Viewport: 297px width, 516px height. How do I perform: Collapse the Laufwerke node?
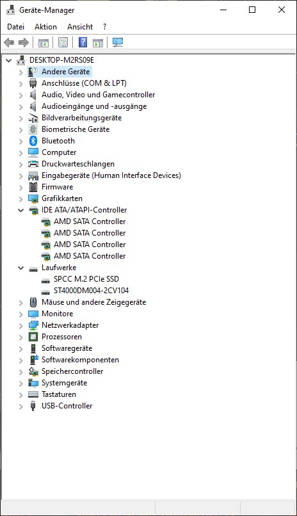pos(20,268)
